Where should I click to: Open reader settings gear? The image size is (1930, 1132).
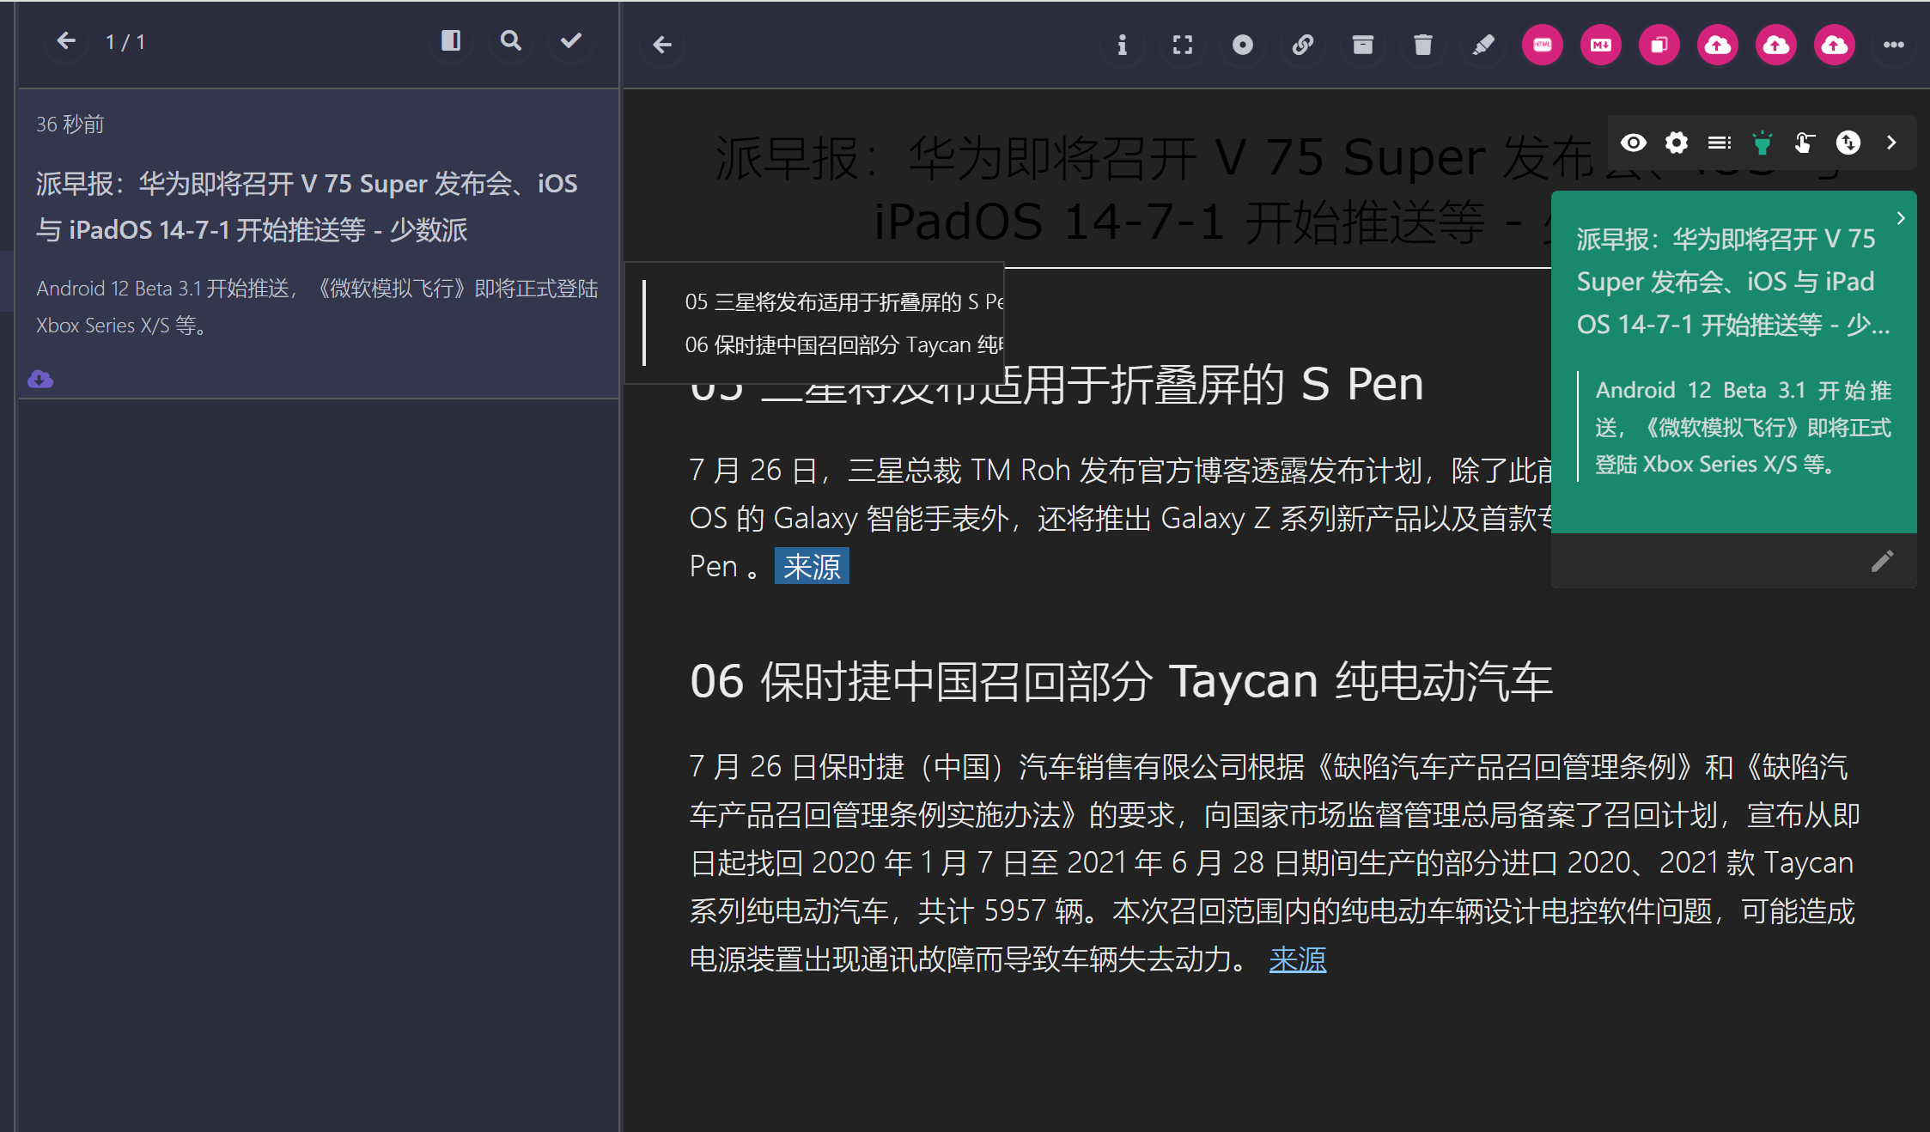1675,143
